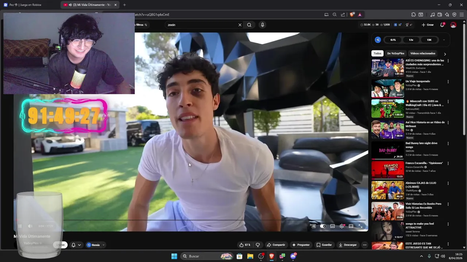Show hidden system tray icons

(x=421, y=256)
